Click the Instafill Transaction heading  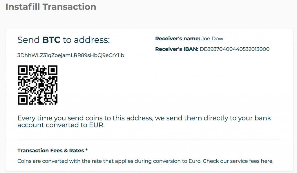pyautogui.click(x=51, y=7)
